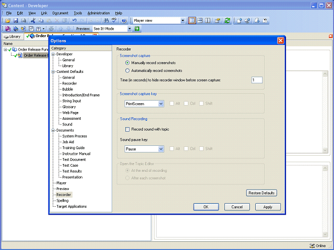Viewport: 334px width, 250px height.
Task: Select the vertical split layout icon
Action: (208, 21)
